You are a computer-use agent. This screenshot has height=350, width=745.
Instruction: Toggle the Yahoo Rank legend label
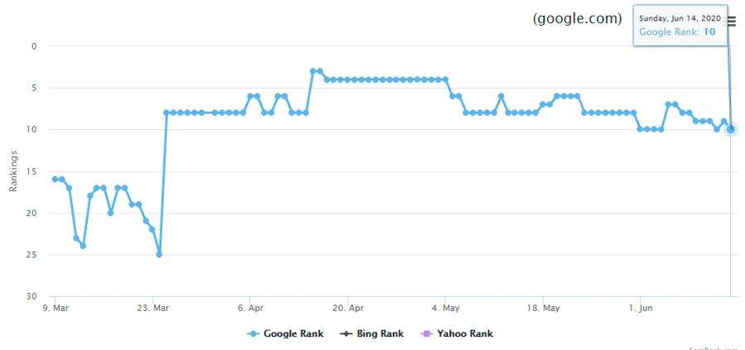coord(465,333)
